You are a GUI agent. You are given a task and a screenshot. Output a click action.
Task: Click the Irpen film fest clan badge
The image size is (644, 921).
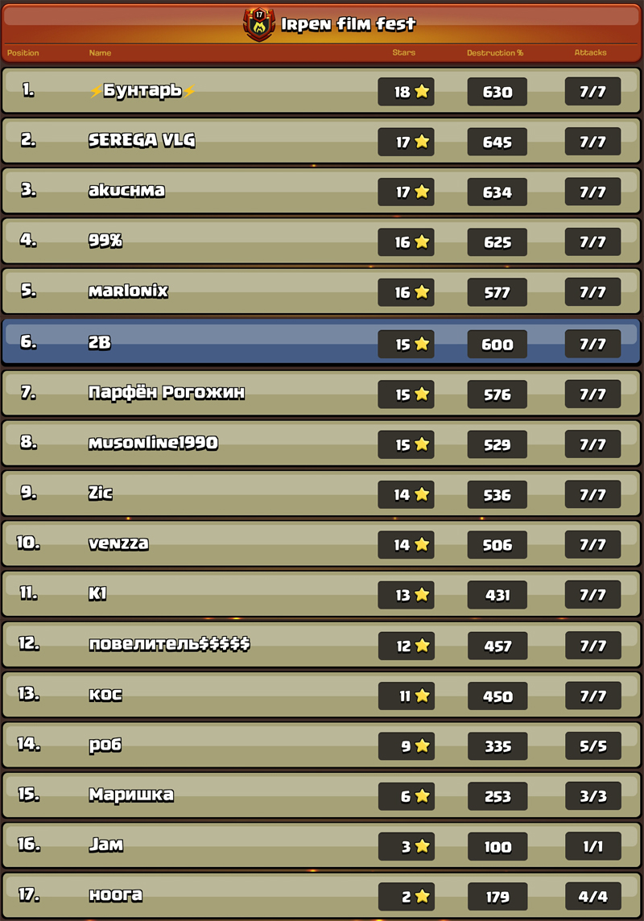tap(259, 24)
